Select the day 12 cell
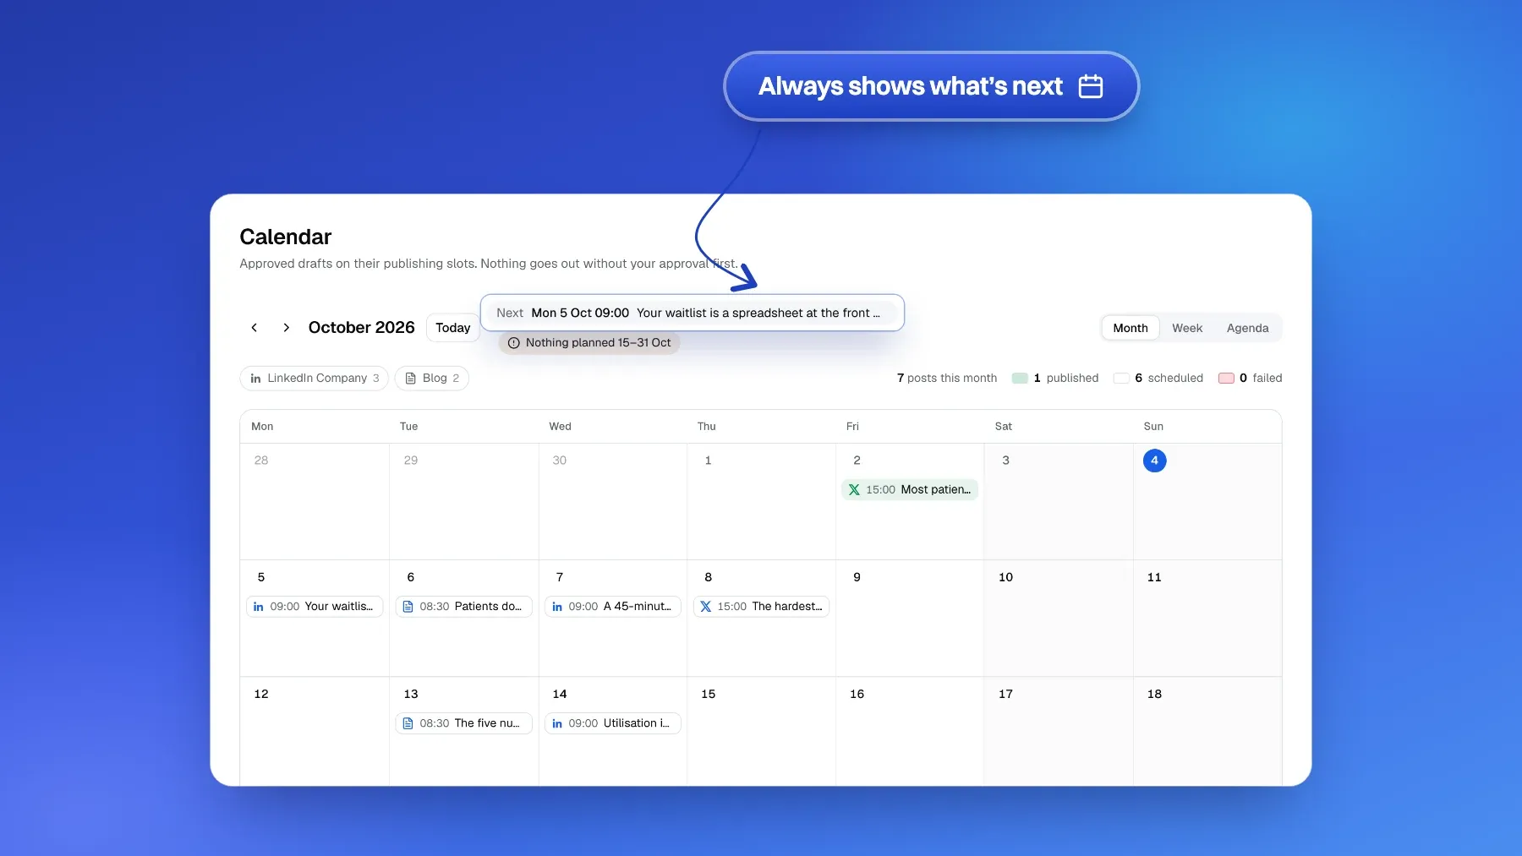 pos(315,732)
